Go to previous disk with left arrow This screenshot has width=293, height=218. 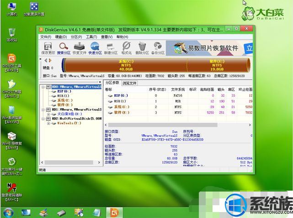point(46,60)
